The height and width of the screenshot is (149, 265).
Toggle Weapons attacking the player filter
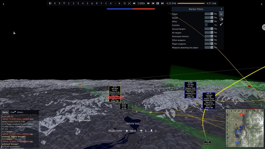point(209,47)
